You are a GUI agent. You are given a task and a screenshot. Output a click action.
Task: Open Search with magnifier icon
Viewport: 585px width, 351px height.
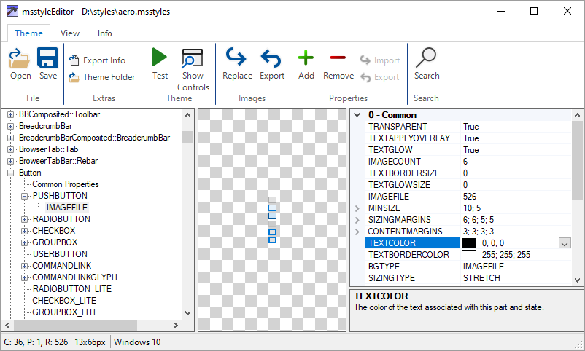pyautogui.click(x=427, y=64)
